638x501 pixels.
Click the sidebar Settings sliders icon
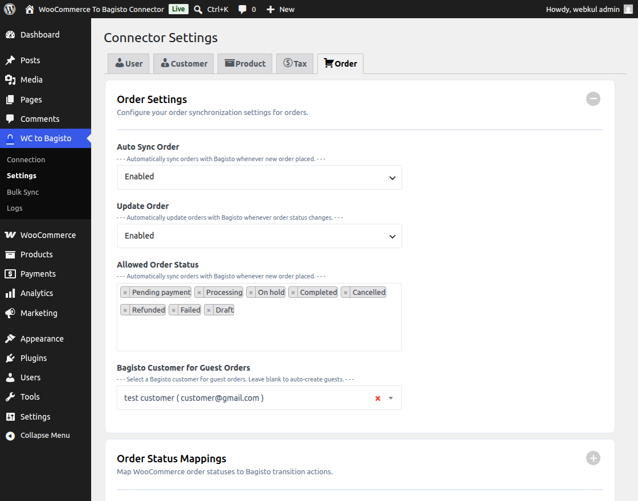[10, 417]
